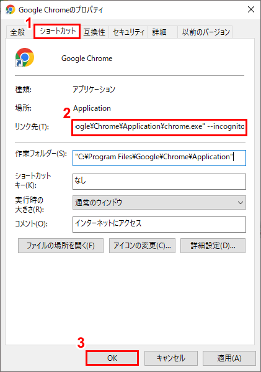Click the Google Chrome name field
The image size is (261, 372).
tap(87, 58)
